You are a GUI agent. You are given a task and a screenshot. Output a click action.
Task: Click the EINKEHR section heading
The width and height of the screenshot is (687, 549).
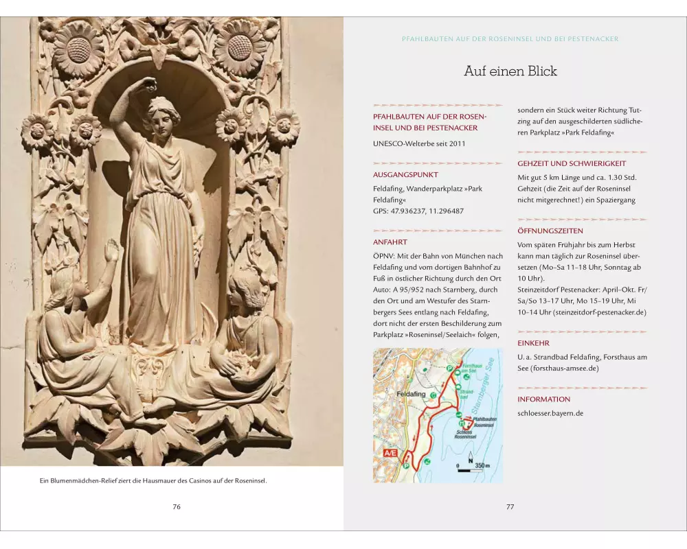click(x=533, y=343)
